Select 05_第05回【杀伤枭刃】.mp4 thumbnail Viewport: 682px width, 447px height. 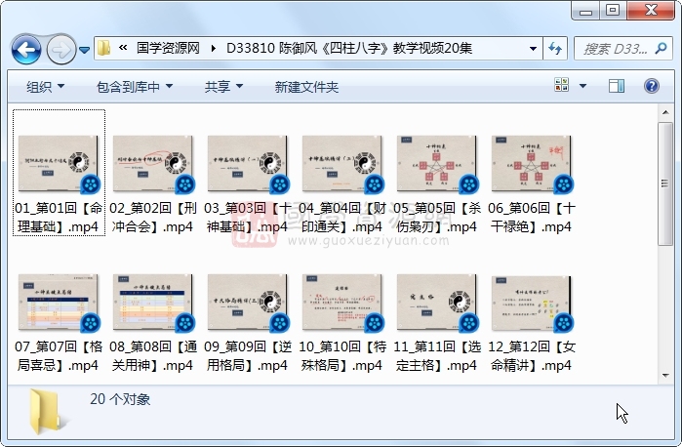pos(437,164)
